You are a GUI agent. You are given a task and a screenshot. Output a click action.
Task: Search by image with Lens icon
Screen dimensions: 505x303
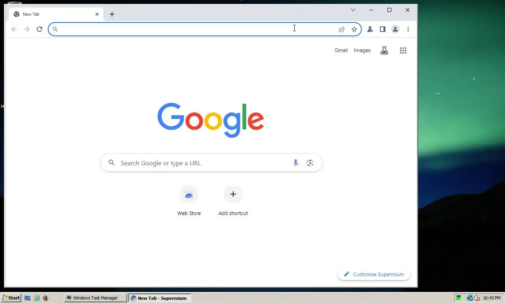coord(310,163)
